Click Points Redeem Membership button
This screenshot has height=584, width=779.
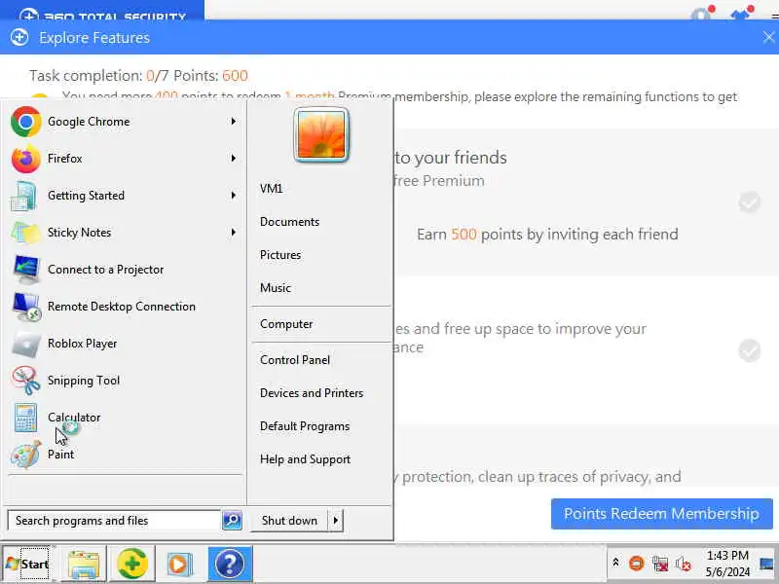(x=661, y=514)
